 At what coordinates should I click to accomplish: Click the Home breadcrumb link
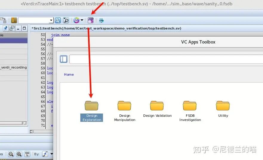[x=69, y=74]
